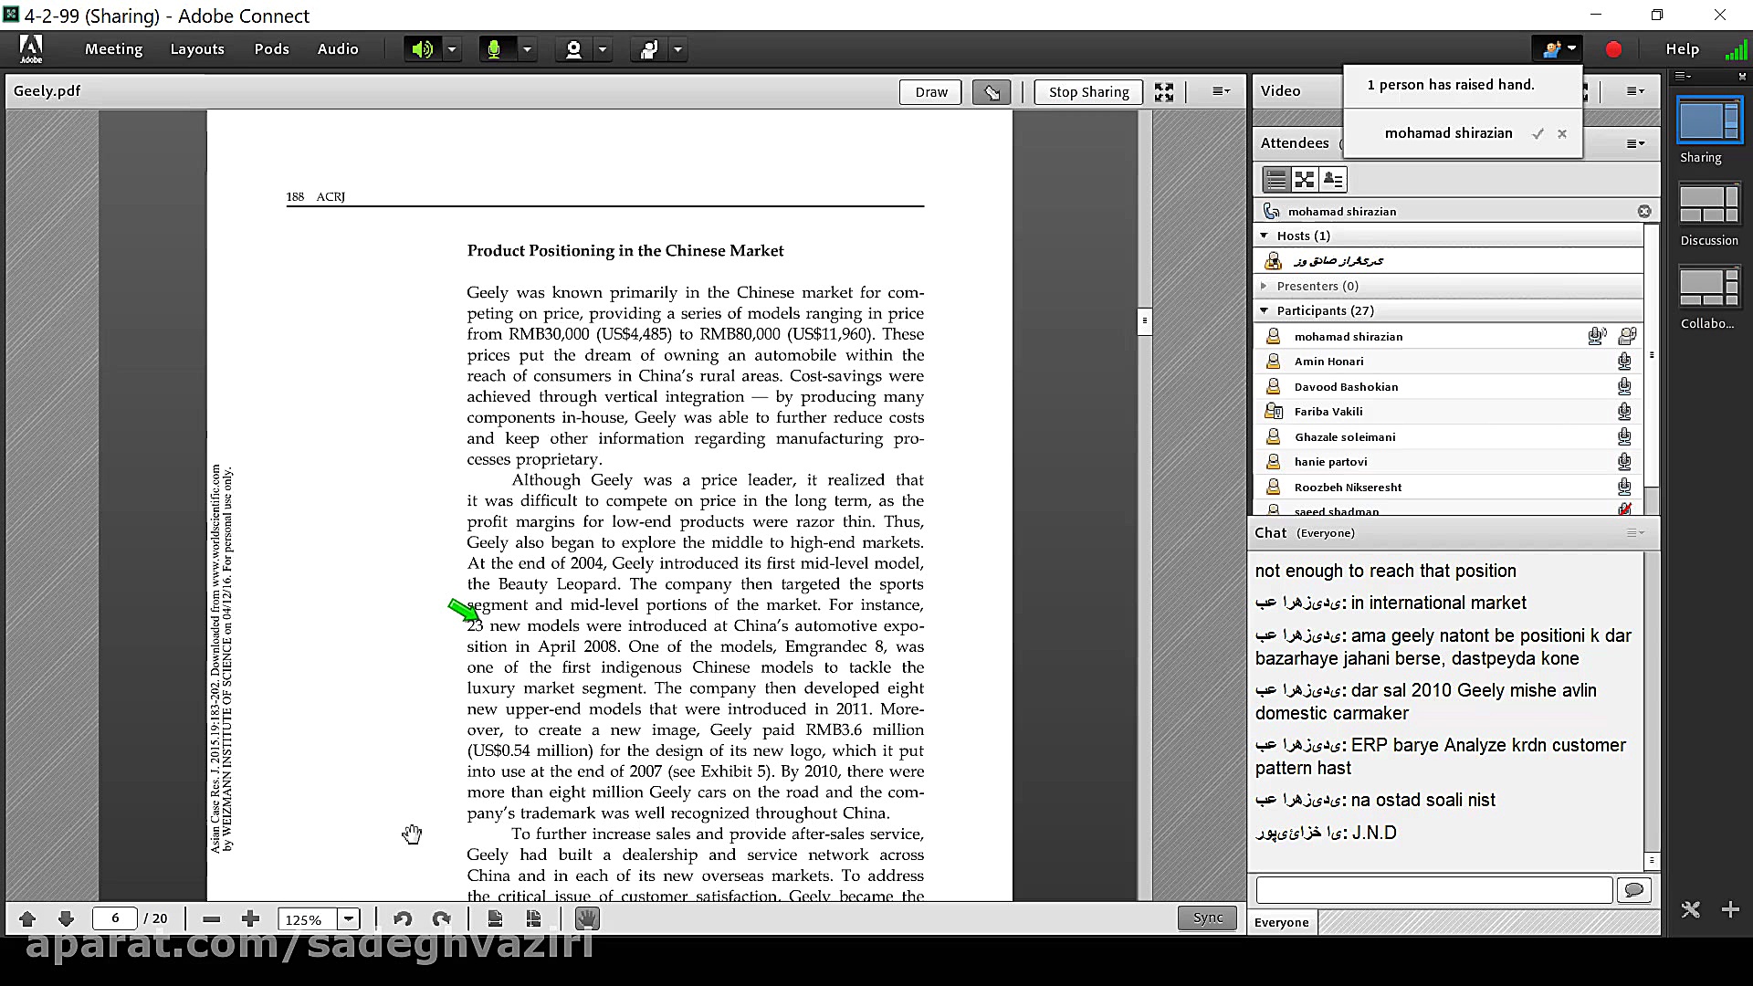
Task: Select the pointer arrow tool
Action: [992, 91]
